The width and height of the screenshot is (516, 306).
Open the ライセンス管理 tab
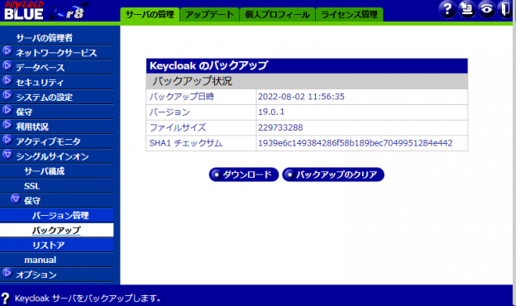(349, 15)
